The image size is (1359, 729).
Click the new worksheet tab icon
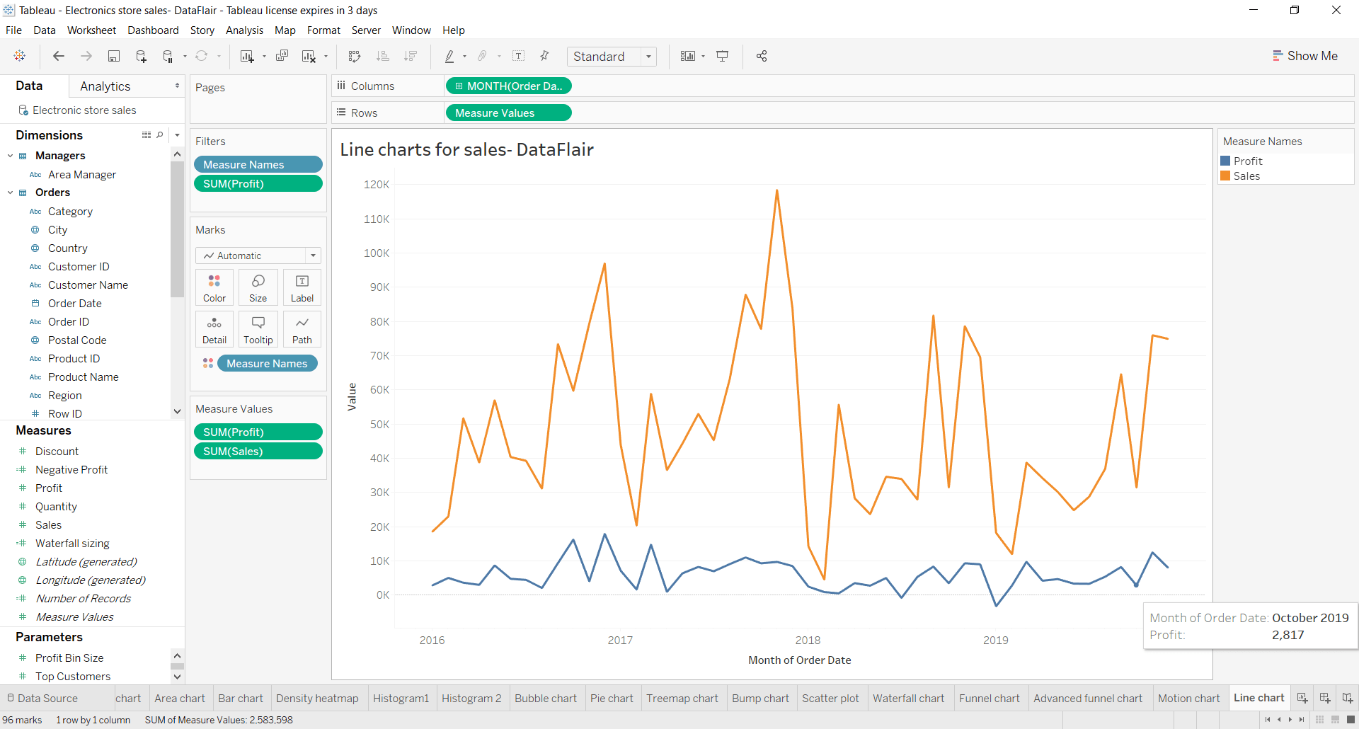pyautogui.click(x=1302, y=698)
